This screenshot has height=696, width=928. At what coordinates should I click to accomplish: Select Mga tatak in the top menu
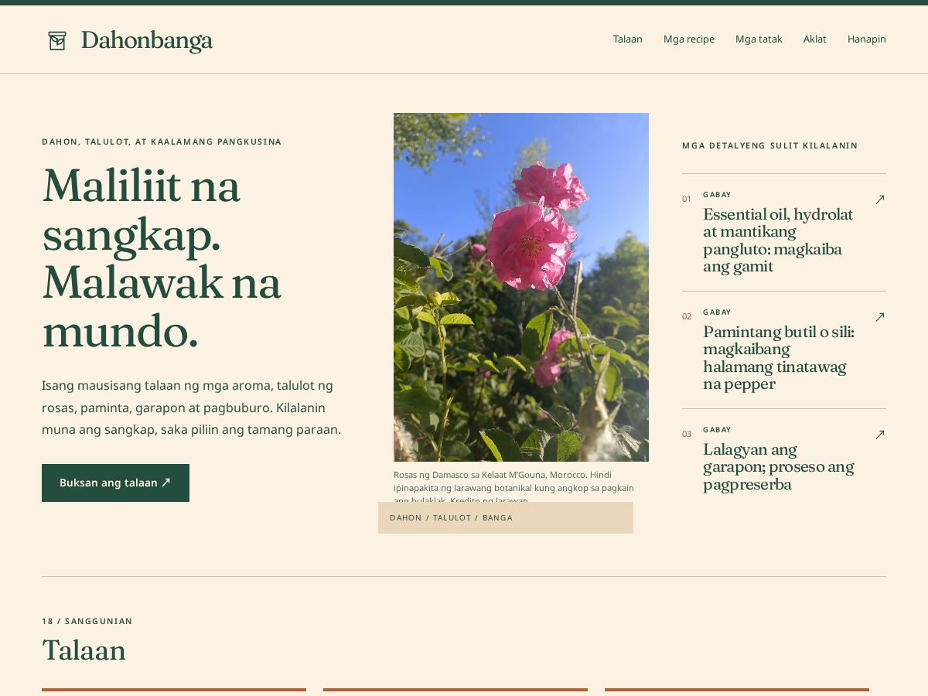click(759, 39)
